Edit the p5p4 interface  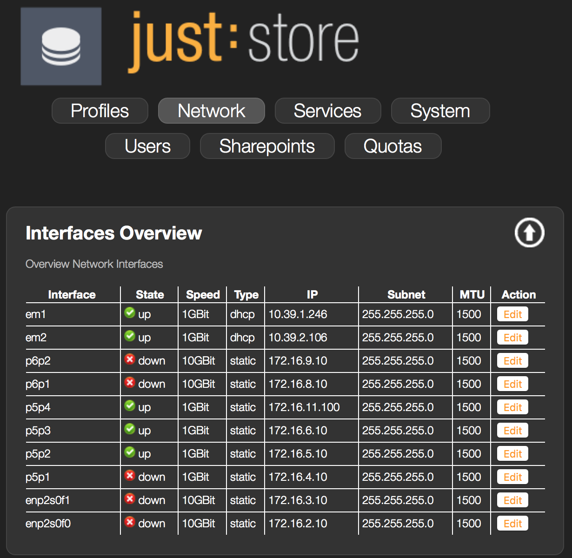click(512, 407)
